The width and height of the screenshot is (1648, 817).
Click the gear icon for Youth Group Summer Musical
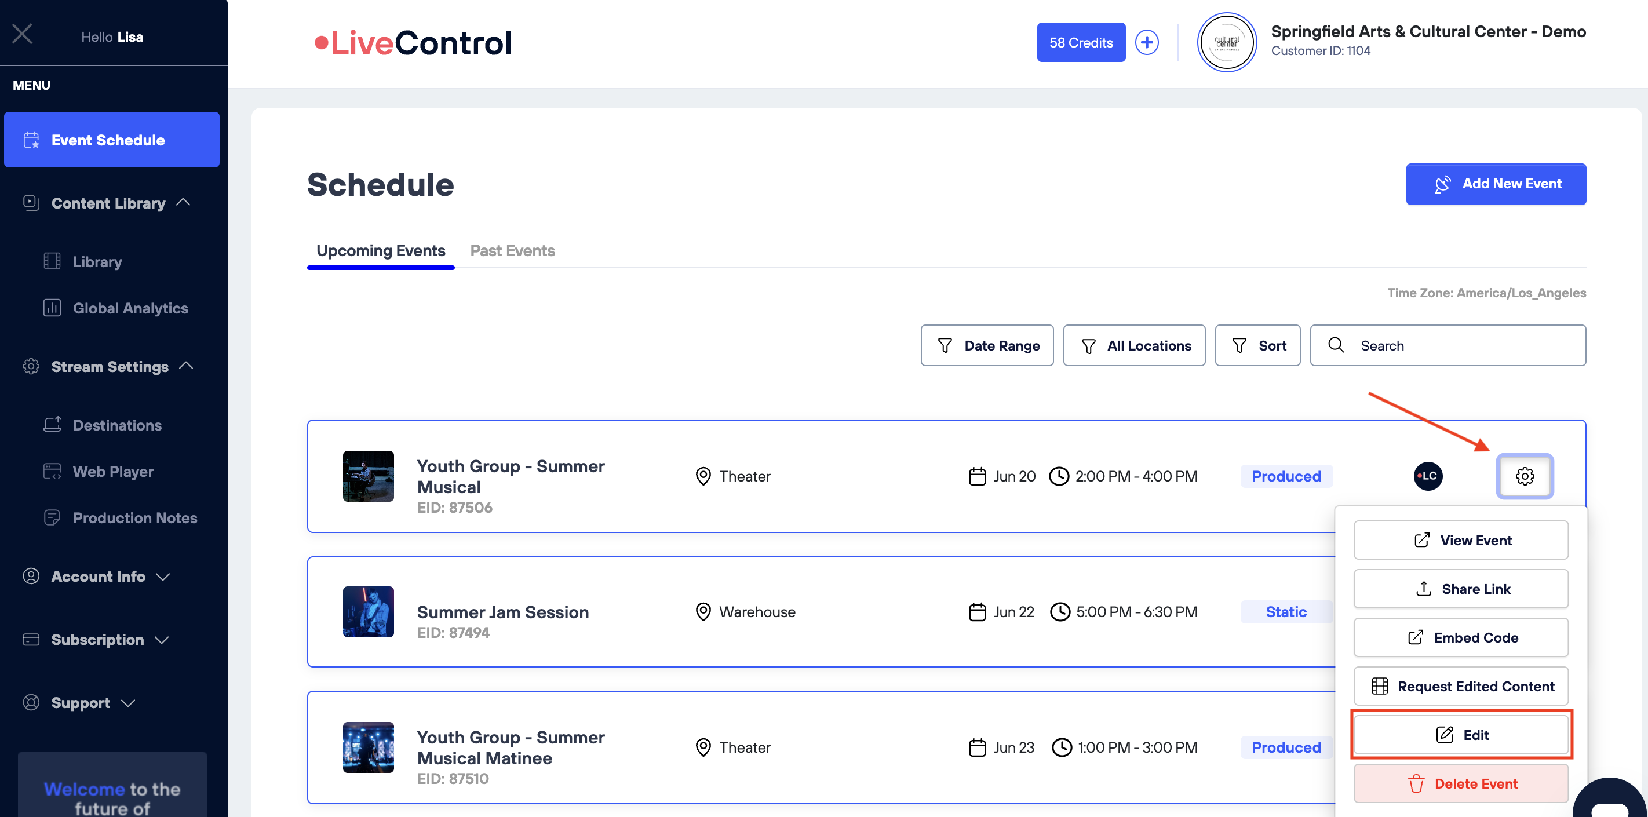[1525, 476]
